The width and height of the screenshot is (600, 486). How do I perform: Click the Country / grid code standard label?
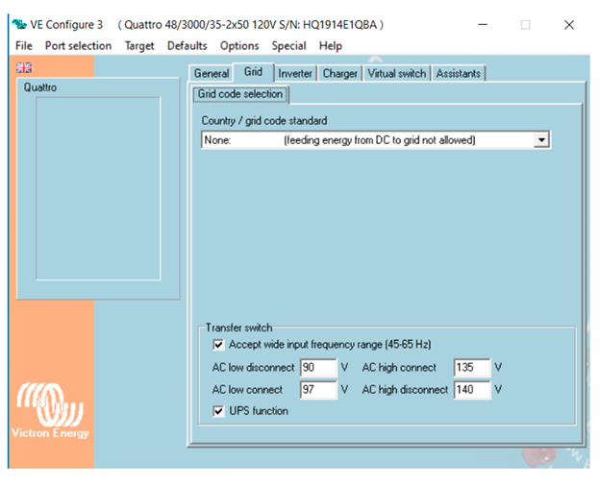[264, 121]
